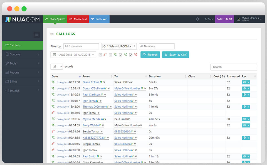267x165 pixels.
Task: Open the Conor O'Sullivan contact link
Action: click(93, 88)
